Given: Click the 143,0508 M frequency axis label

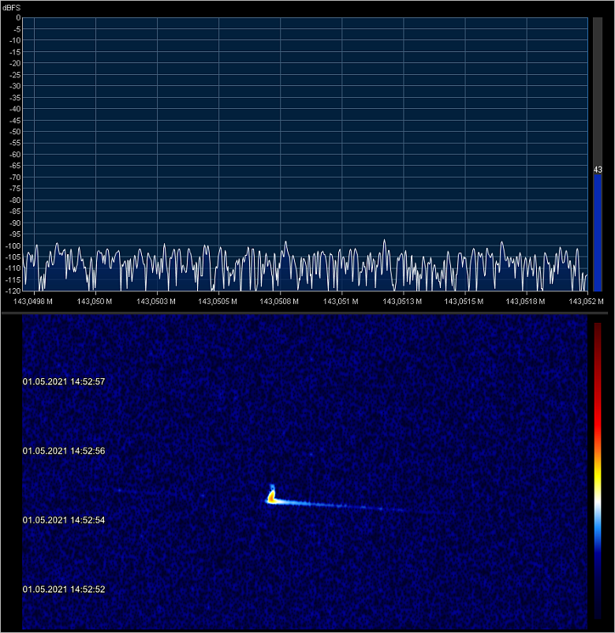Looking at the screenshot, I should coord(281,301).
